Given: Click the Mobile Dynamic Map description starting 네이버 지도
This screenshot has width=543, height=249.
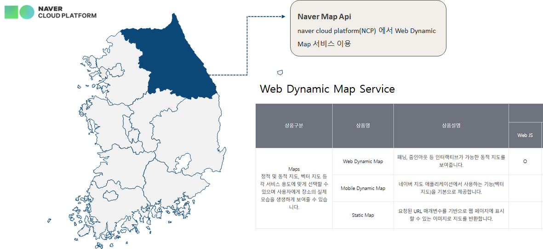Looking at the screenshot, I should tap(451, 188).
